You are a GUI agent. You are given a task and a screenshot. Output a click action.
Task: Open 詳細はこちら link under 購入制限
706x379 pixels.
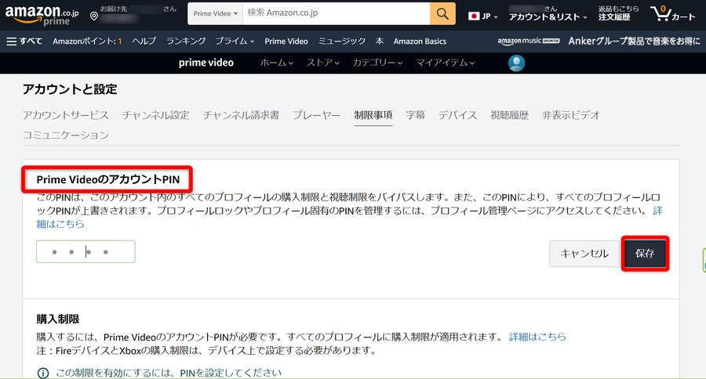tap(537, 337)
